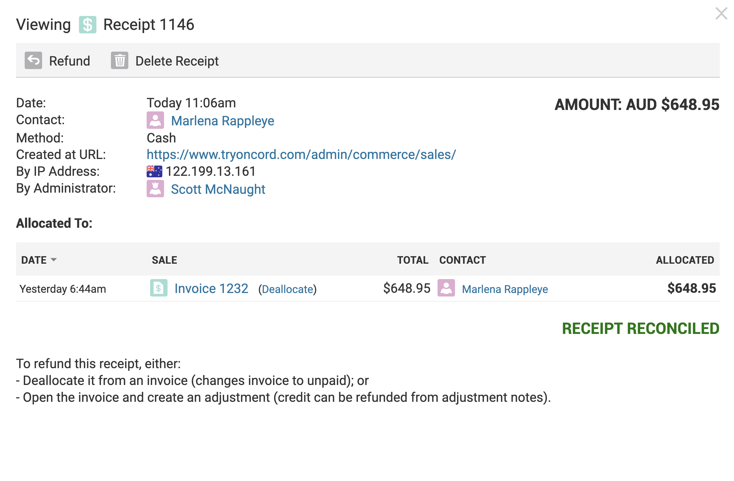Click the administrator avatar icon beside Scott McNaught
This screenshot has width=734, height=481.
point(155,189)
